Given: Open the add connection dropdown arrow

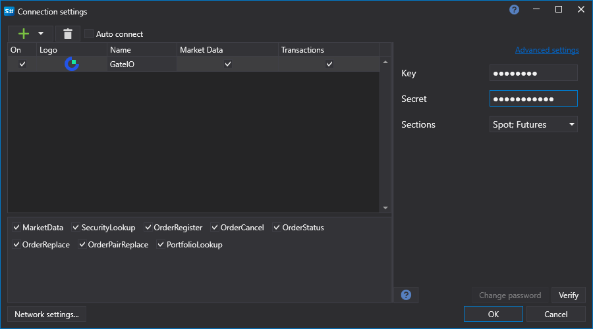Looking at the screenshot, I should tap(41, 34).
